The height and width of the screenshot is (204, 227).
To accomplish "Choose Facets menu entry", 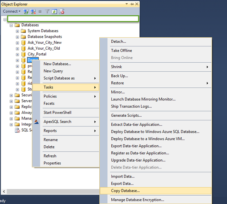I will click(x=66, y=104).
